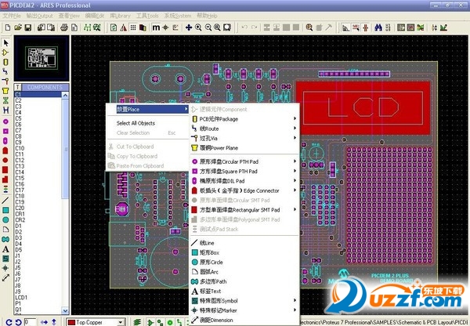Expand the Circular PTH Pad submenu arrow
The height and width of the screenshot is (326, 470).
click(295, 161)
